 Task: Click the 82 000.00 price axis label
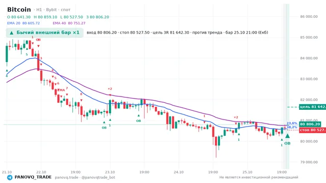click(309, 100)
